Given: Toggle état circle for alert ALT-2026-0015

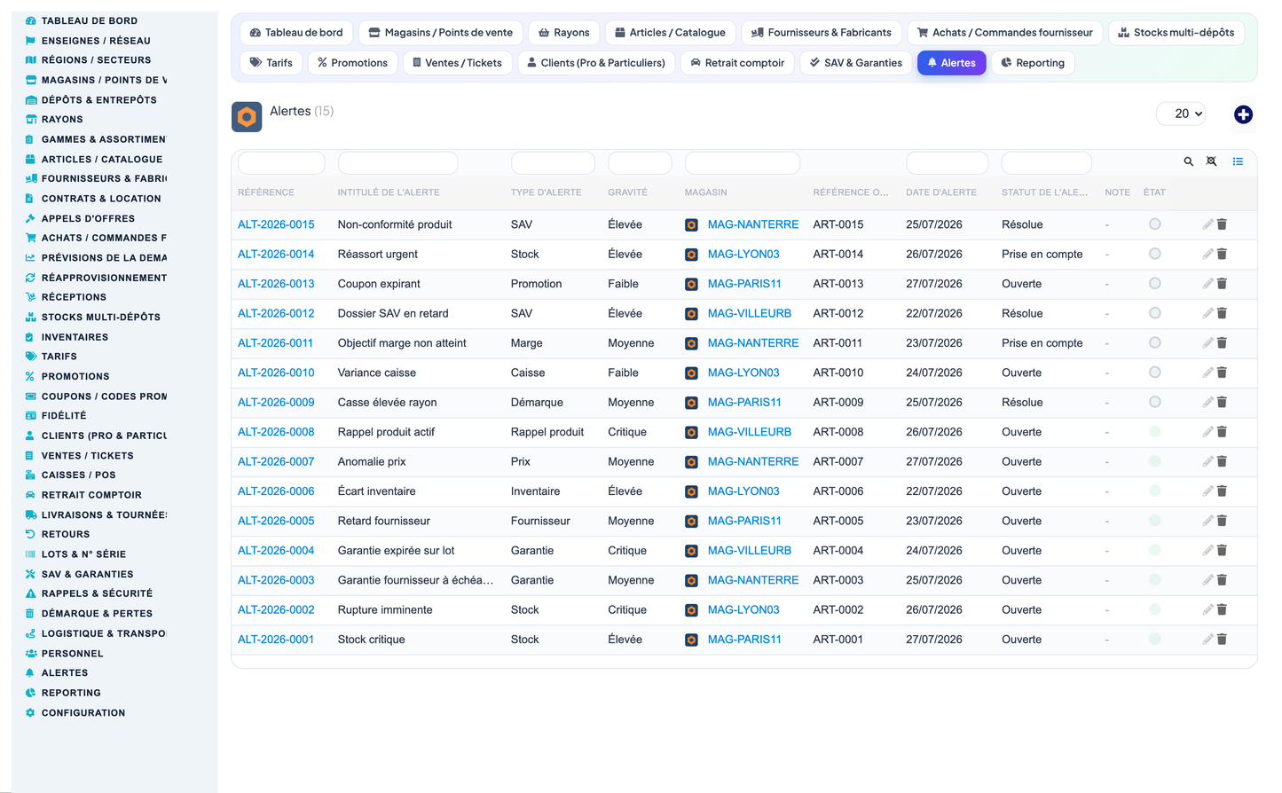Looking at the screenshot, I should [x=1154, y=224].
